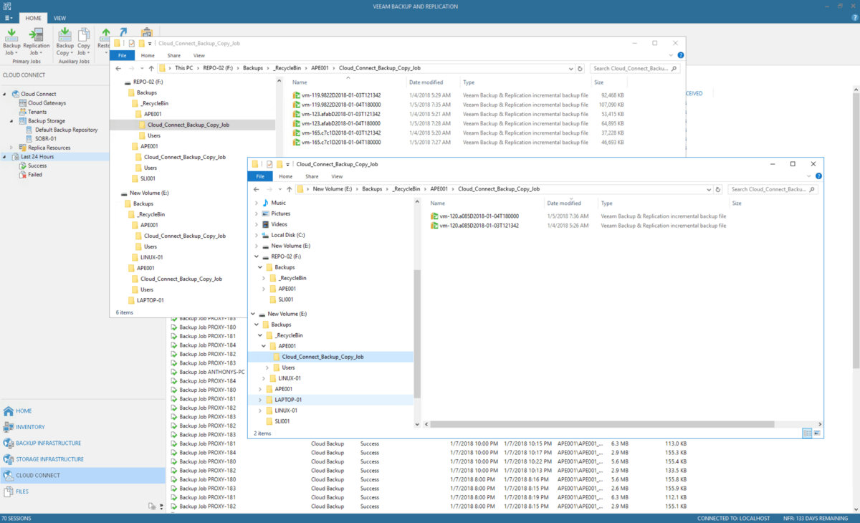
Task: Click Back arrow in REPO-02 Explorer window
Action: [x=118, y=69]
